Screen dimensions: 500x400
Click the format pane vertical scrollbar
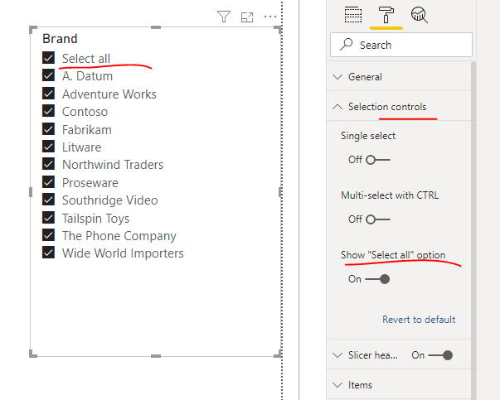473,230
